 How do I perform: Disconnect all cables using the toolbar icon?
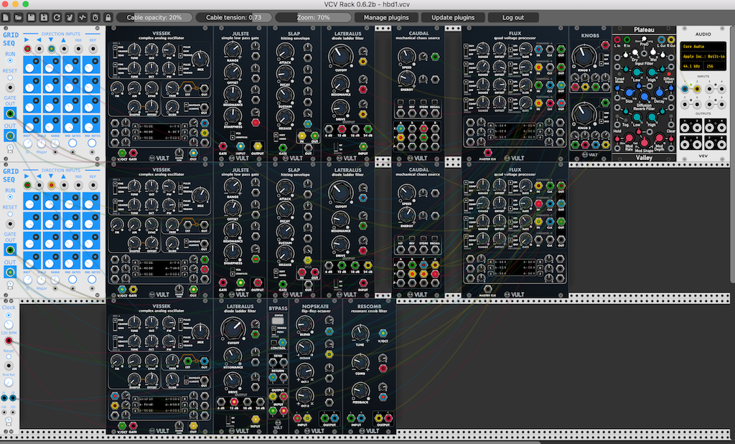click(70, 18)
